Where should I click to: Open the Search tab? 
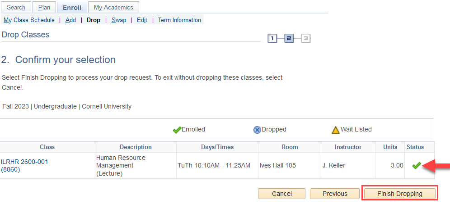tap(16, 8)
